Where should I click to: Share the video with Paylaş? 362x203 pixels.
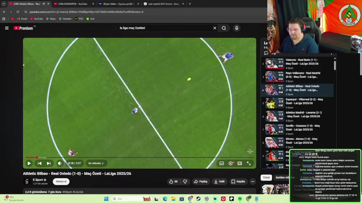(201, 182)
